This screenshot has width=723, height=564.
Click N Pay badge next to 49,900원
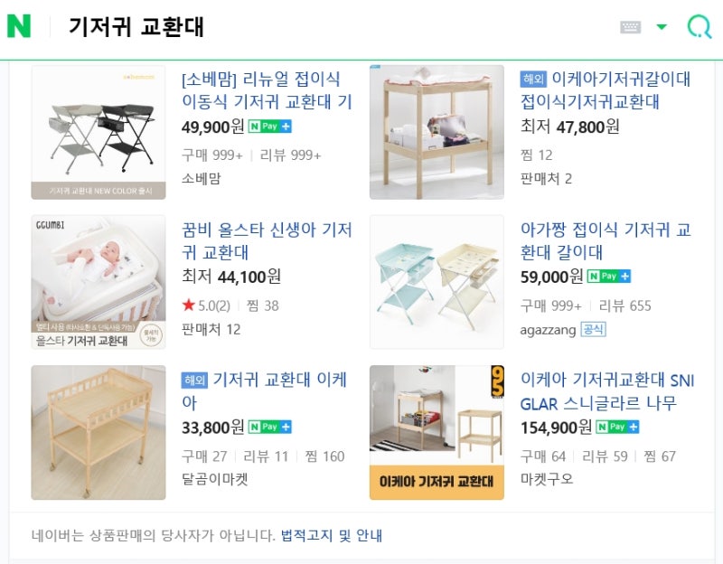tap(269, 127)
